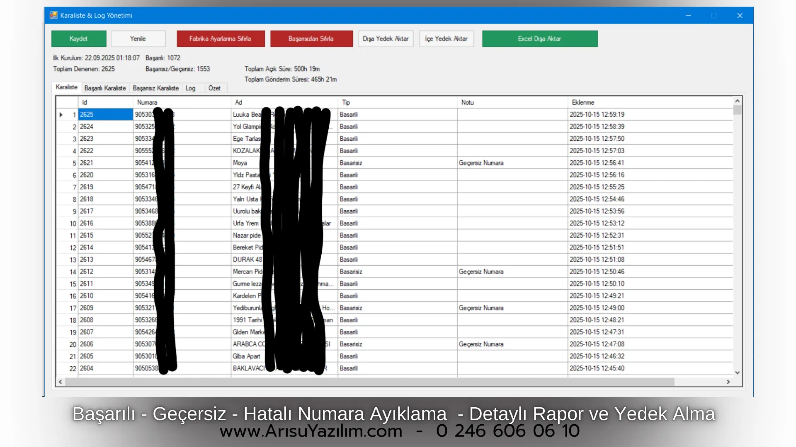The image size is (796, 447).
Task: Click Dışa Yedek Aktar button
Action: coord(386,38)
